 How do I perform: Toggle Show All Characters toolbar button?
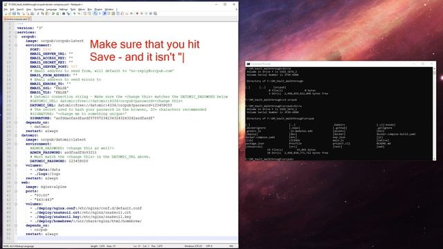(x=100, y=13)
